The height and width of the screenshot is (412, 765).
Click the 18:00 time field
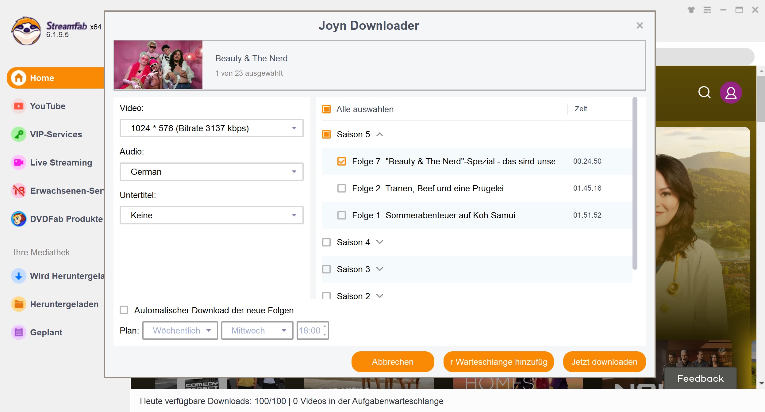[310, 330]
